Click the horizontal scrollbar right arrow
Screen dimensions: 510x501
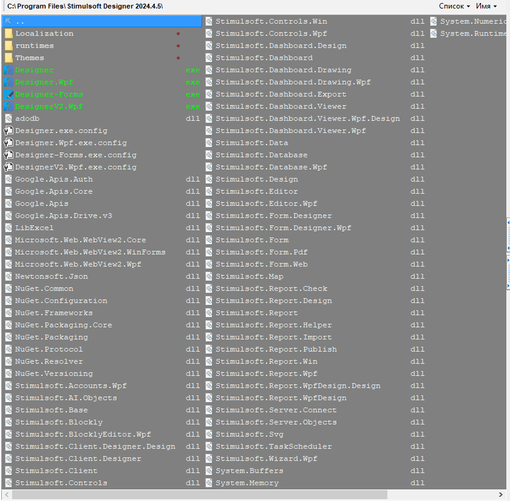click(501, 495)
